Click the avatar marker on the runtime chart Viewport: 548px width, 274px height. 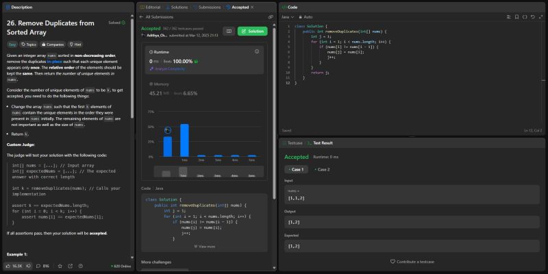coord(168,130)
